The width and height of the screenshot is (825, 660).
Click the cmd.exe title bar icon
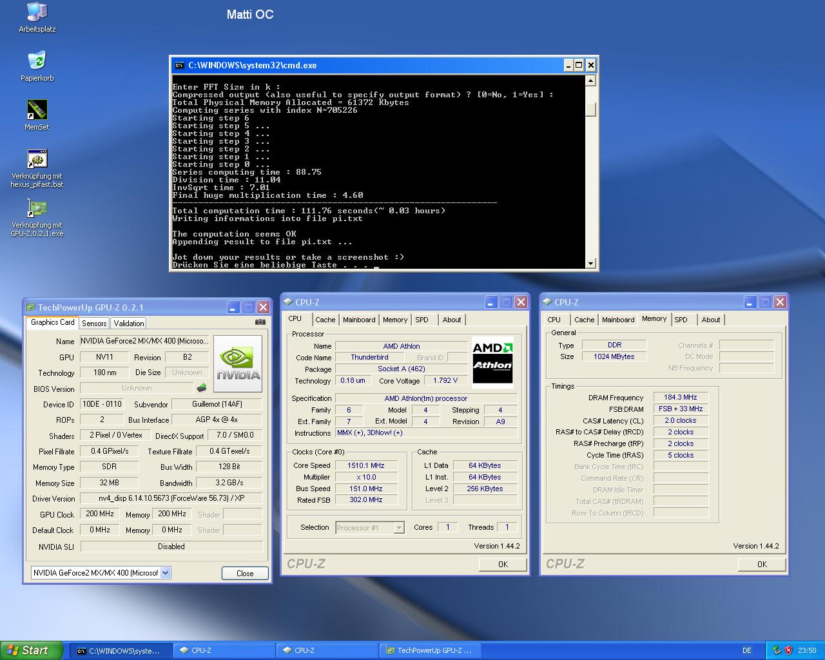(x=179, y=65)
